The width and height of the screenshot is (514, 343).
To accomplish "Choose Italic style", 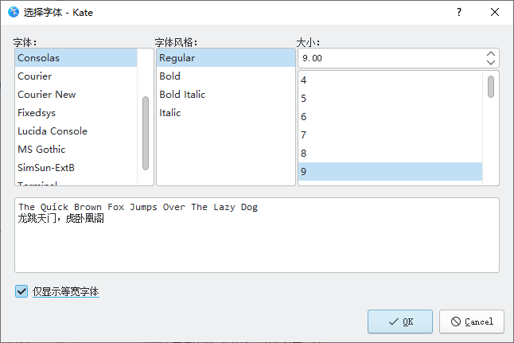I will point(169,113).
